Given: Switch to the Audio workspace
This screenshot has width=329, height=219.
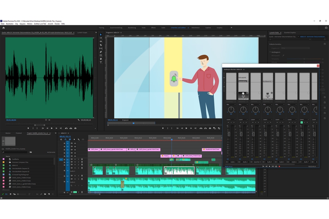Looking at the screenshot, I should coord(163,28).
